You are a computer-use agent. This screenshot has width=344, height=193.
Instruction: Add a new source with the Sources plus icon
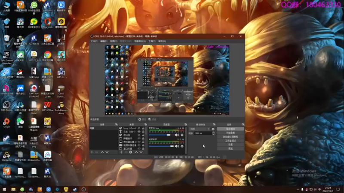point(121,152)
